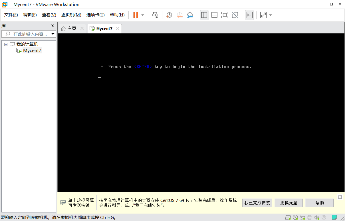Revert the VM to its snapshot
345x221 pixels.
click(179, 15)
